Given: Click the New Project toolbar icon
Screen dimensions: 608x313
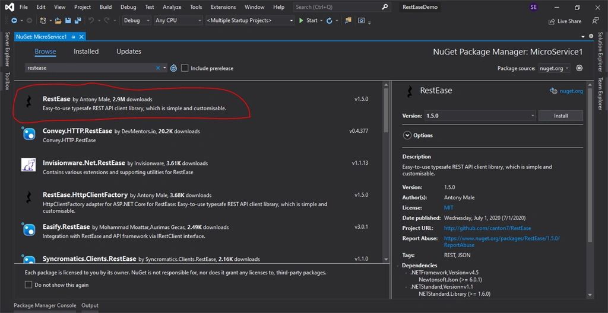Looking at the screenshot, I should 43,21.
